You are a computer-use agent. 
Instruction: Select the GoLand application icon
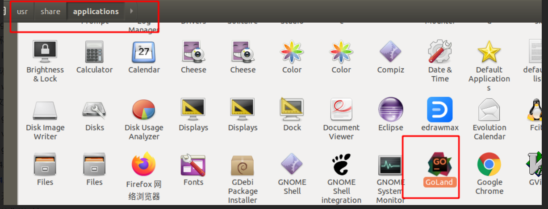click(440, 165)
